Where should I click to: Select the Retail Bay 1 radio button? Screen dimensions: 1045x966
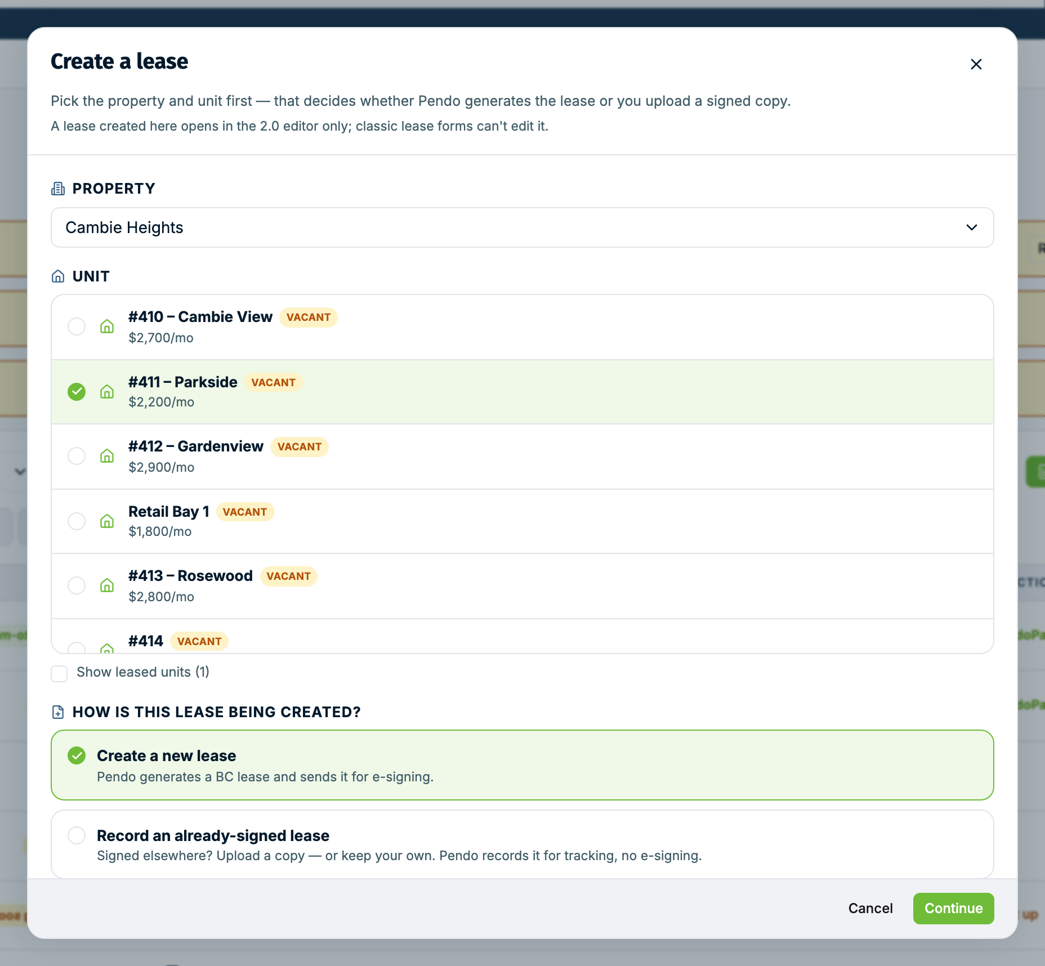77,521
